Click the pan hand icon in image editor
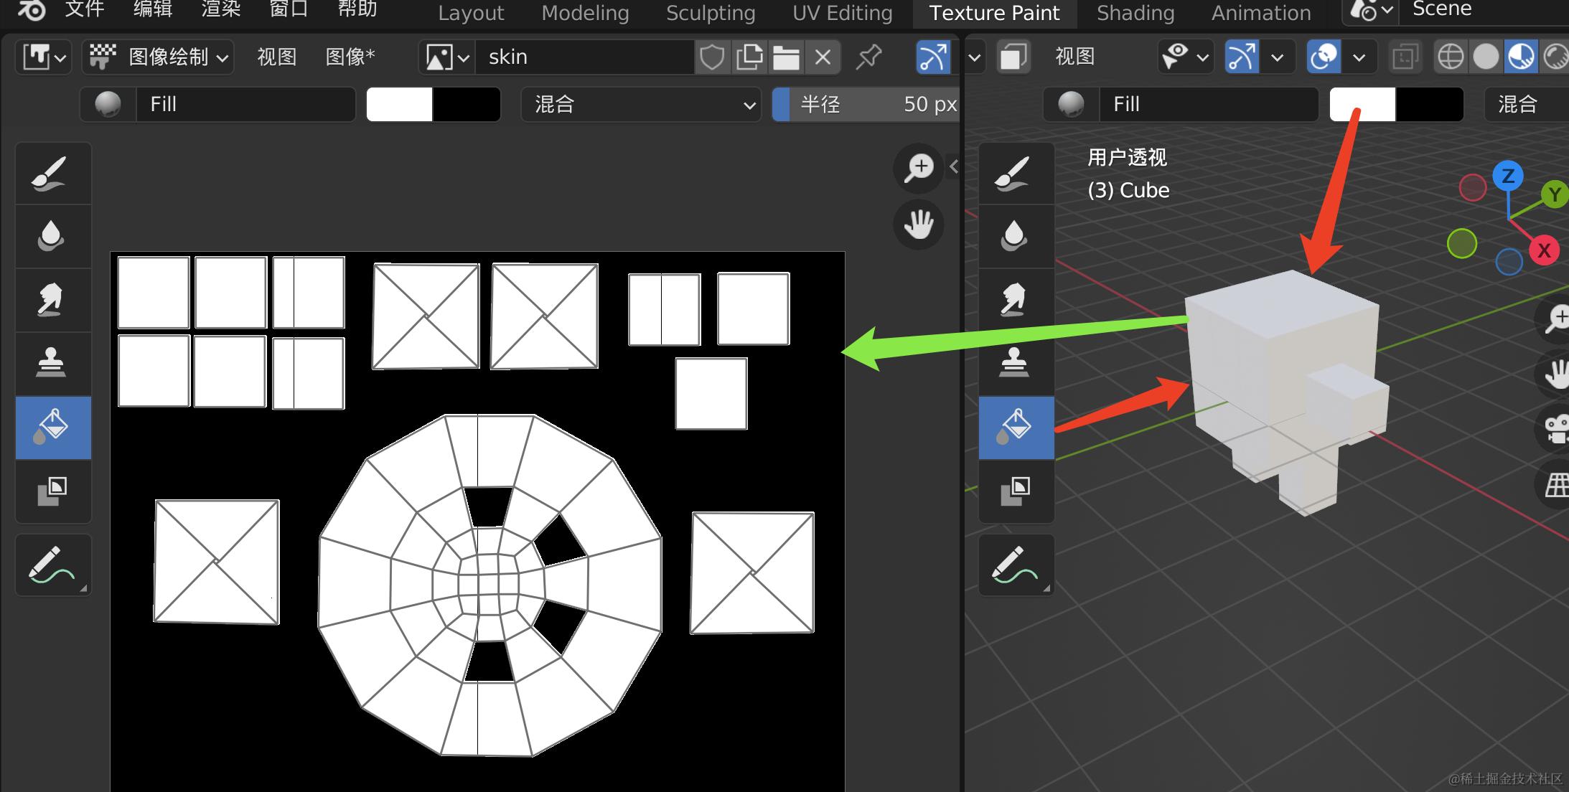Image resolution: width=1569 pixels, height=792 pixels. 918,225
